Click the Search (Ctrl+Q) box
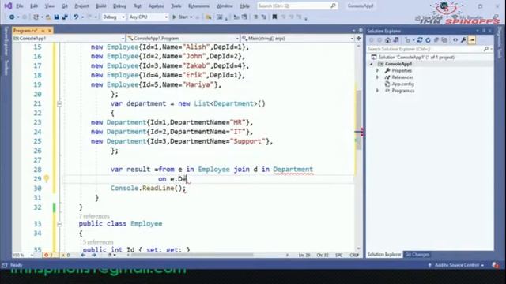 tap(297, 6)
